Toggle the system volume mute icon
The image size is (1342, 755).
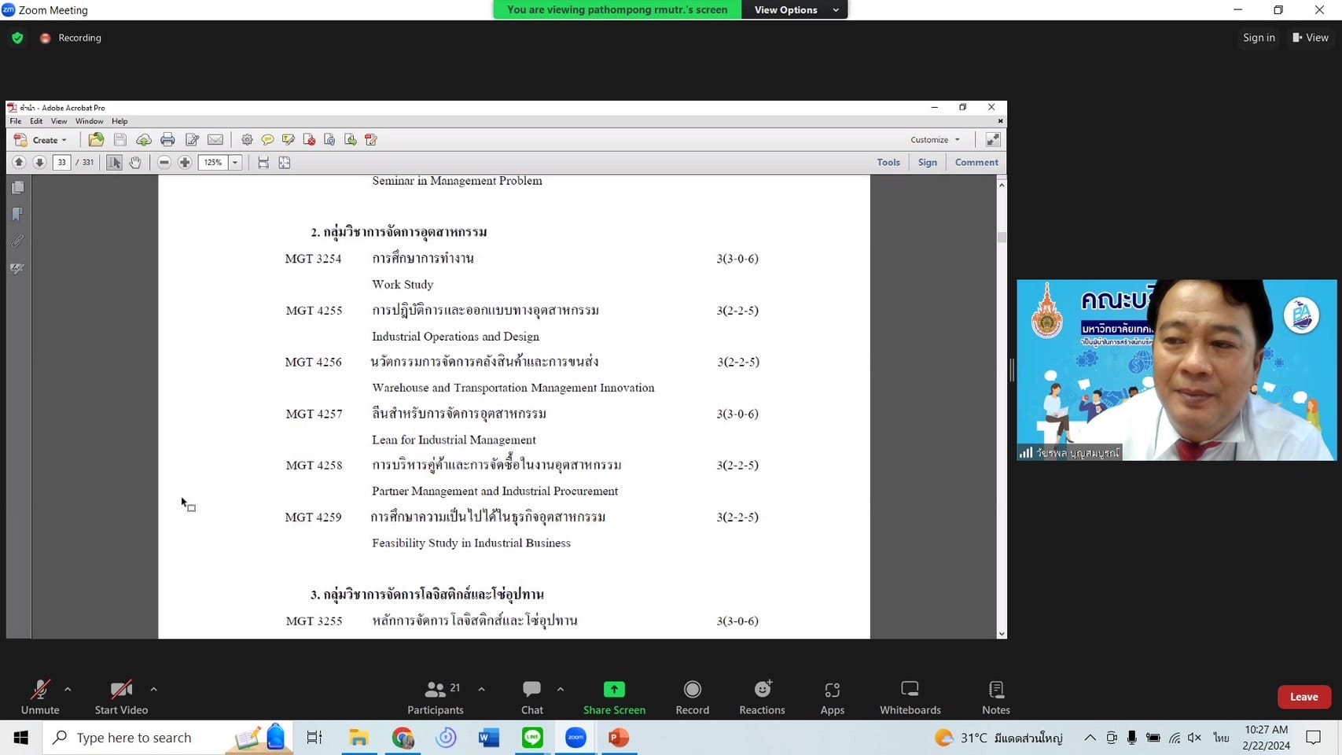(x=1194, y=738)
